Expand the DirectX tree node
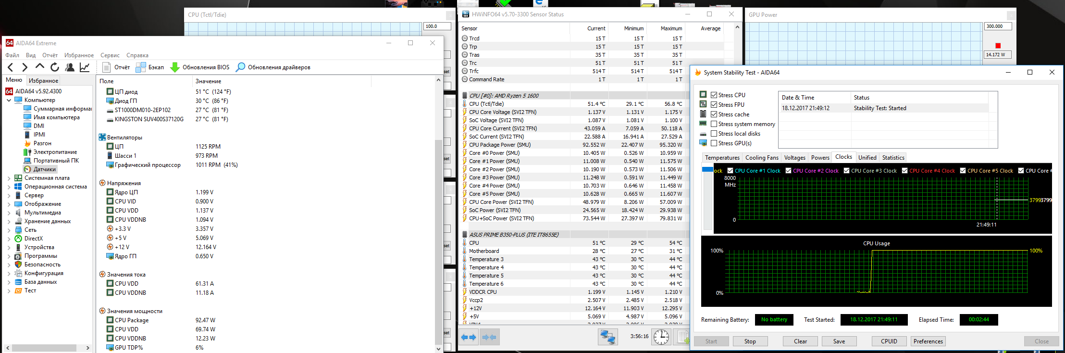This screenshot has width=1065, height=353. pos(9,239)
